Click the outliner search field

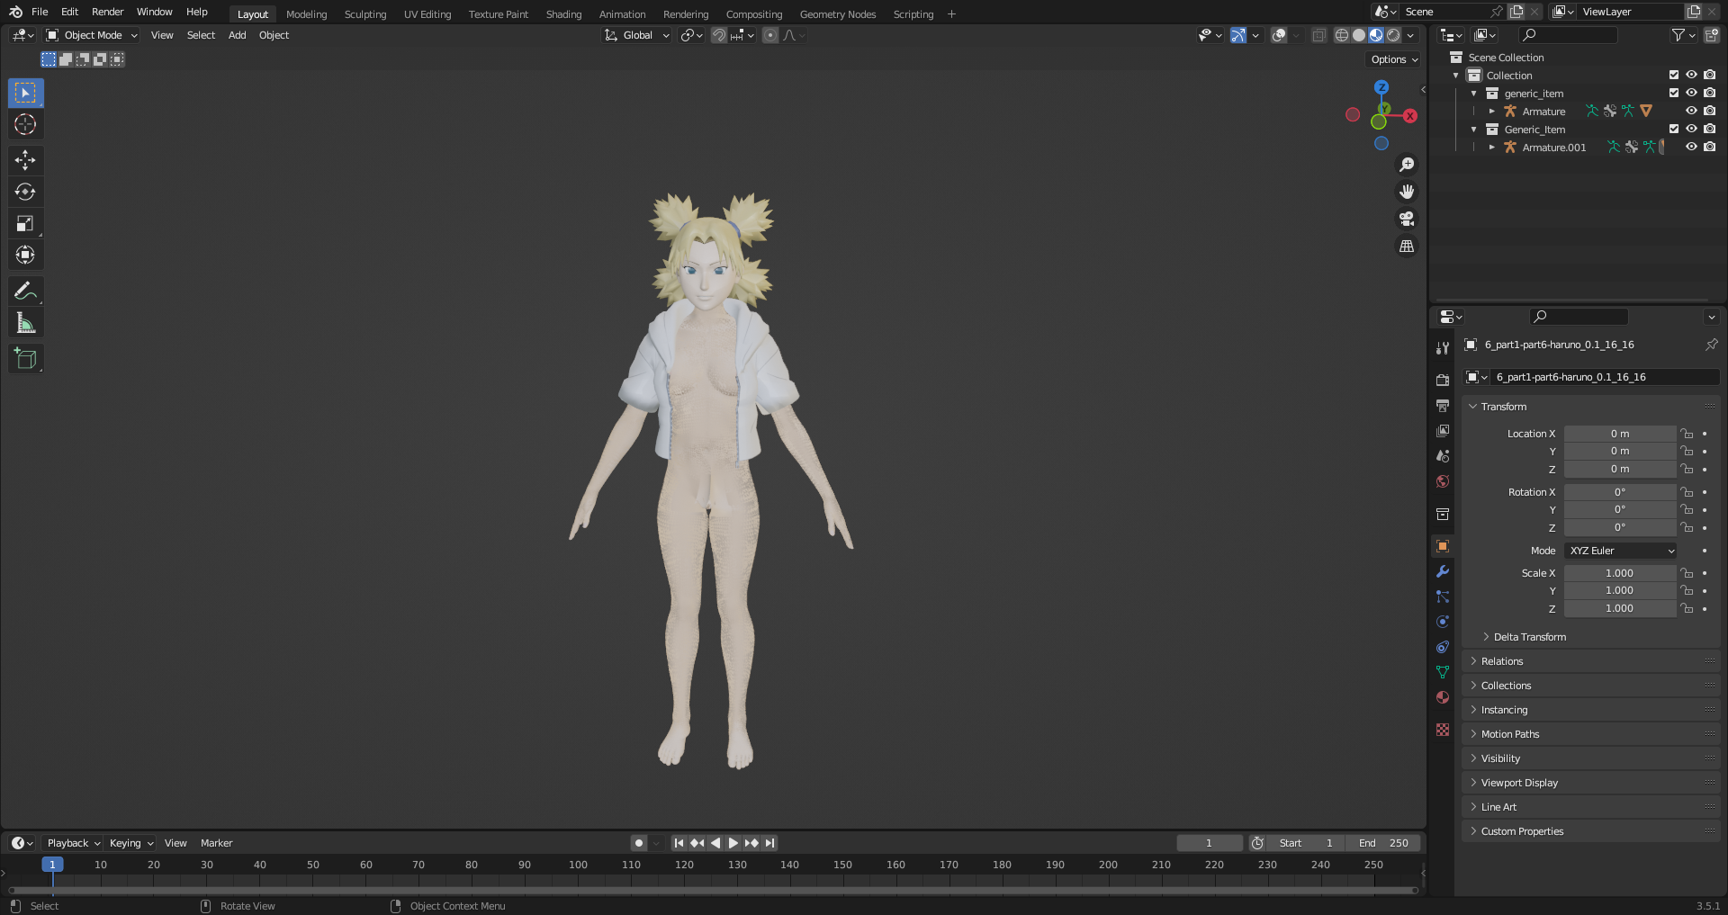[x=1568, y=35]
